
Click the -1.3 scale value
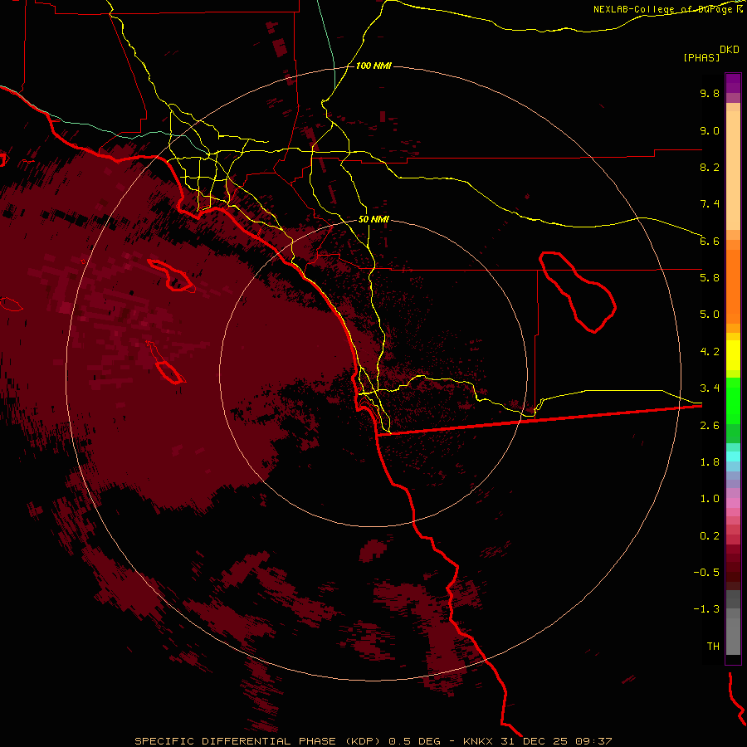[706, 609]
